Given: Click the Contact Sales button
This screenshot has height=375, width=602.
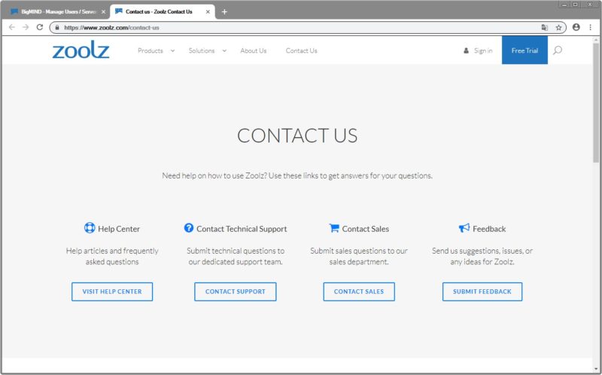Looking at the screenshot, I should (359, 291).
